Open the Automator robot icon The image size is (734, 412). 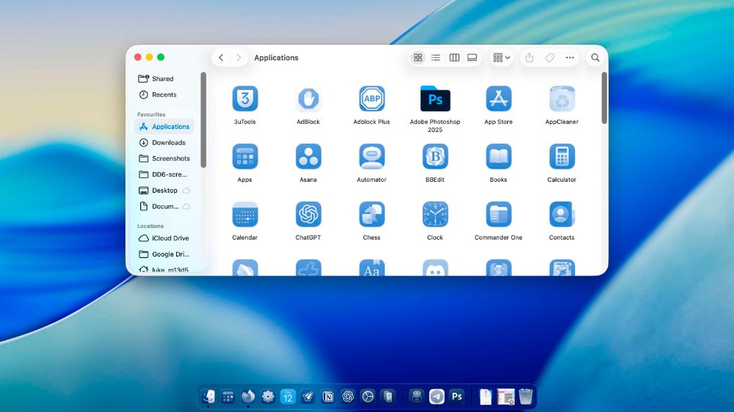(x=371, y=157)
